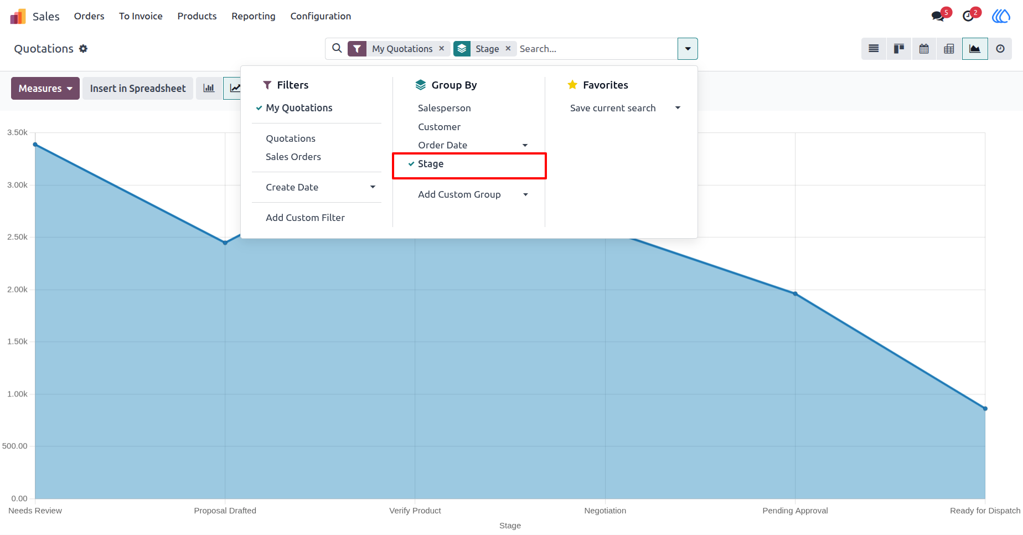Open the activities clock icon
The height and width of the screenshot is (535, 1023).
(x=969, y=16)
